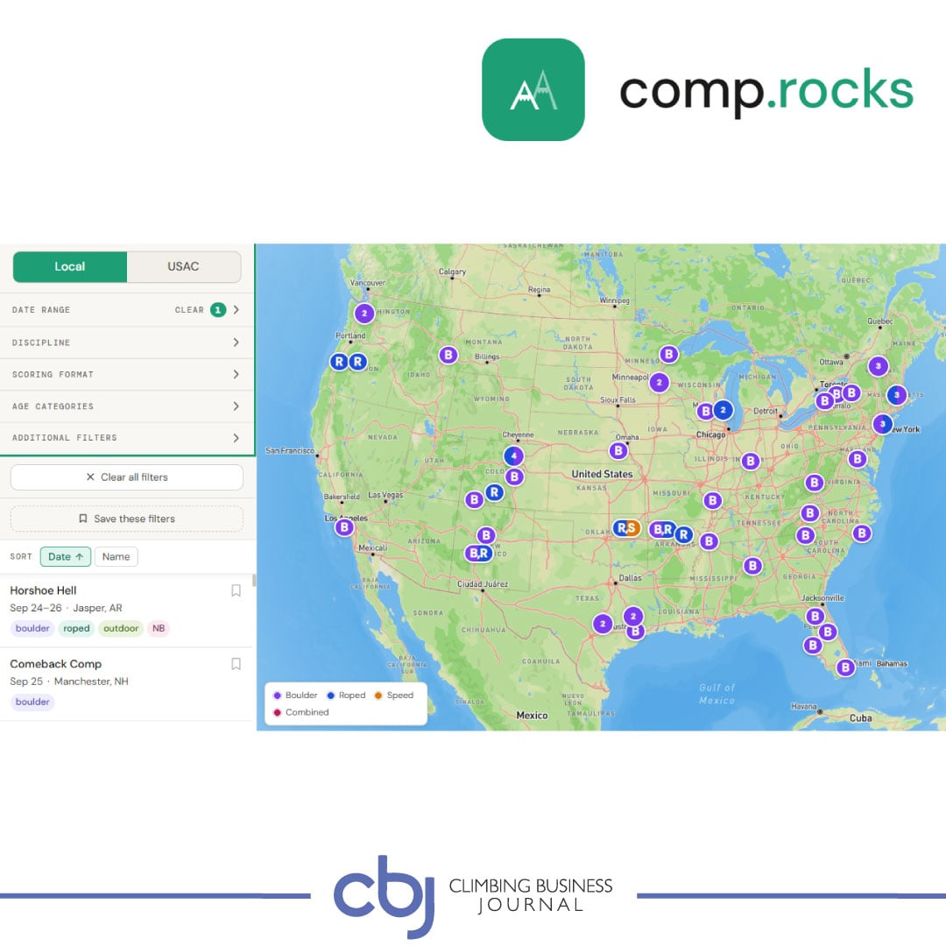Select the boulder marker near Los Angeles
The image size is (946, 946).
344,527
